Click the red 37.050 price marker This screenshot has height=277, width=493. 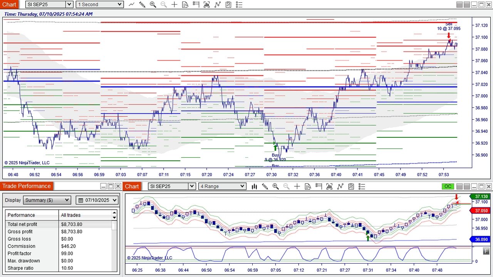pos(480,211)
